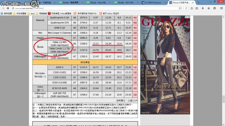Select the 'C200 d (5D)' cell
The height and width of the screenshot is (126, 225).
(59, 77)
